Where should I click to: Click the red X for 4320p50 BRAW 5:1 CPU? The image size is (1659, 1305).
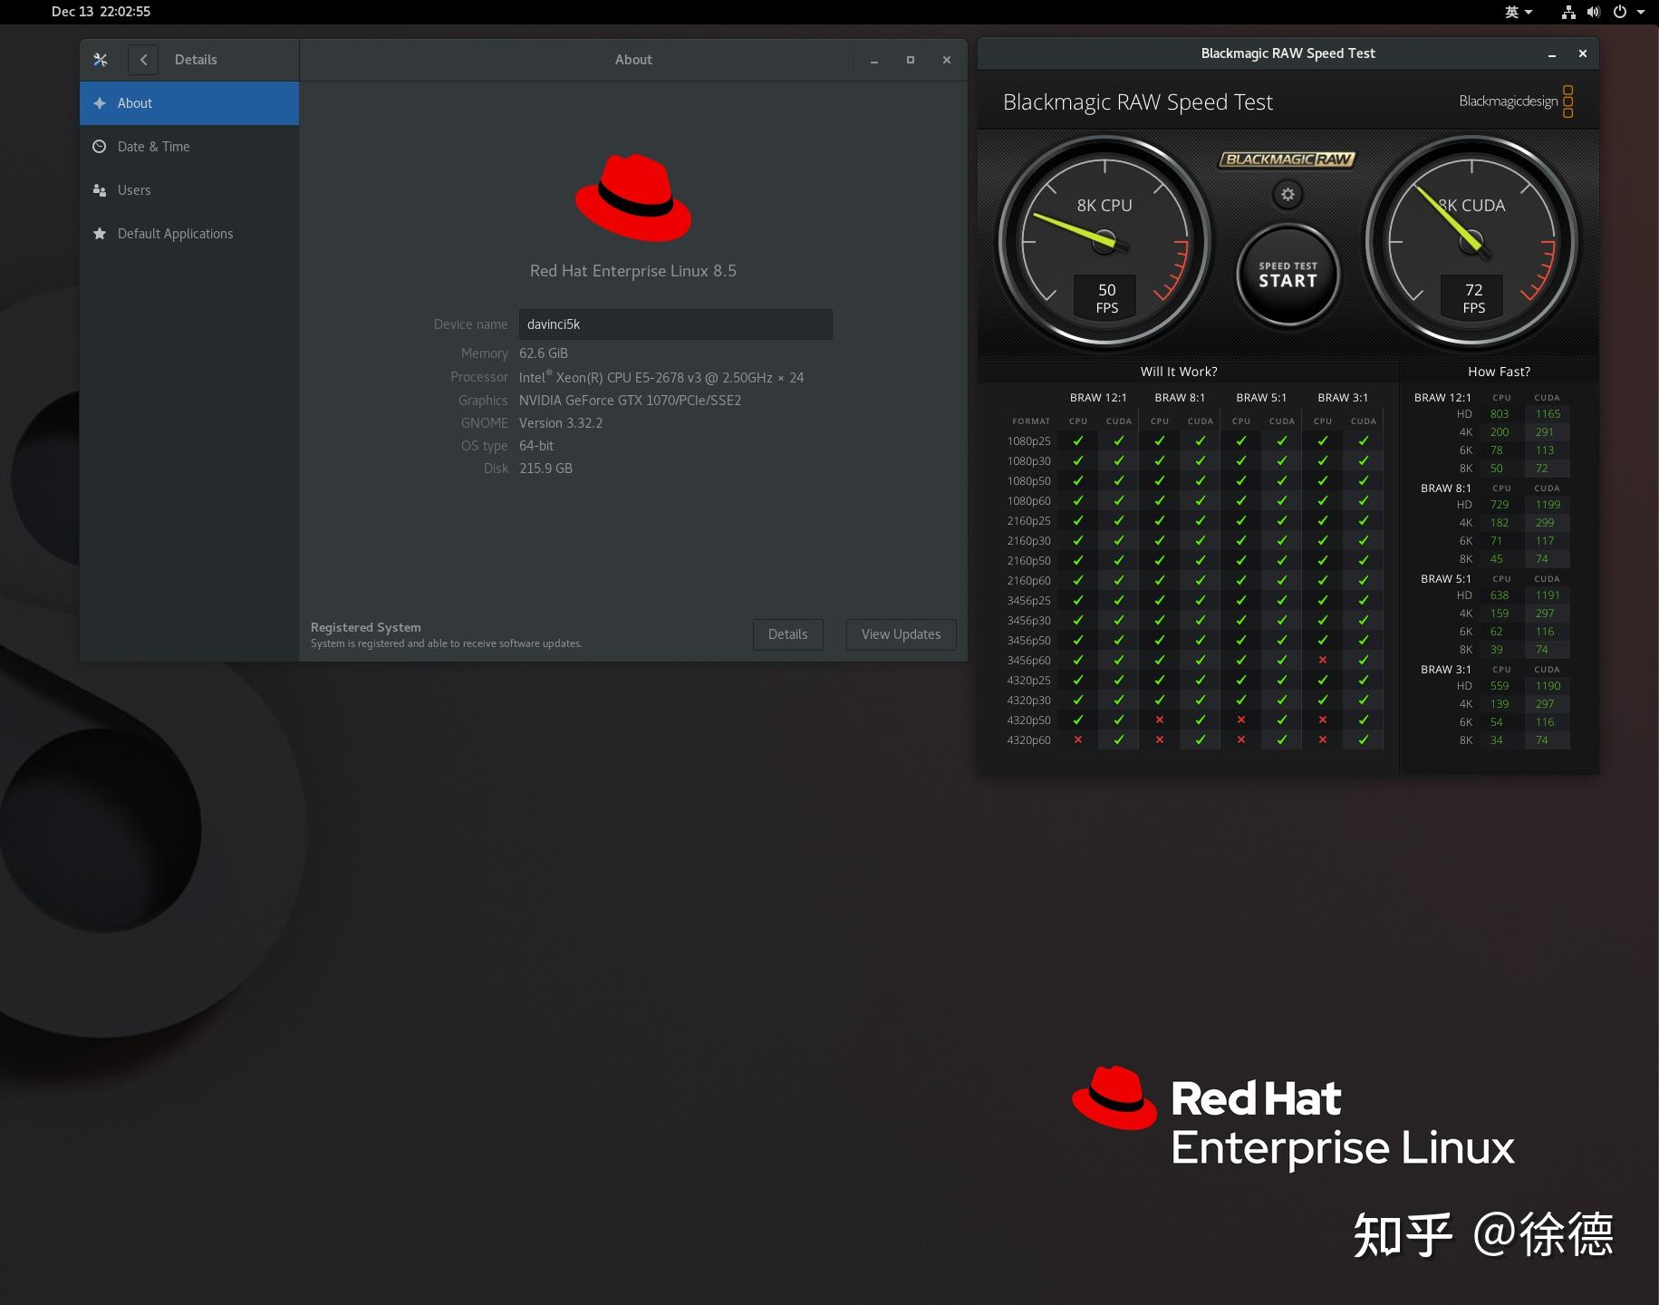(1241, 720)
